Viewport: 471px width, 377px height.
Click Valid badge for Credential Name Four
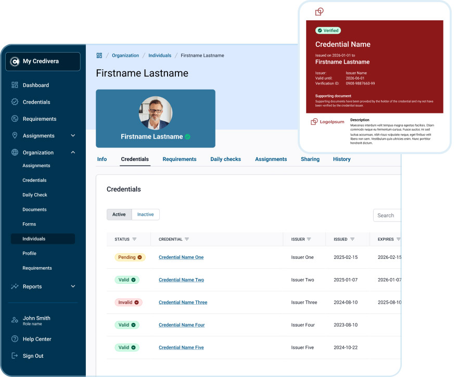click(127, 325)
